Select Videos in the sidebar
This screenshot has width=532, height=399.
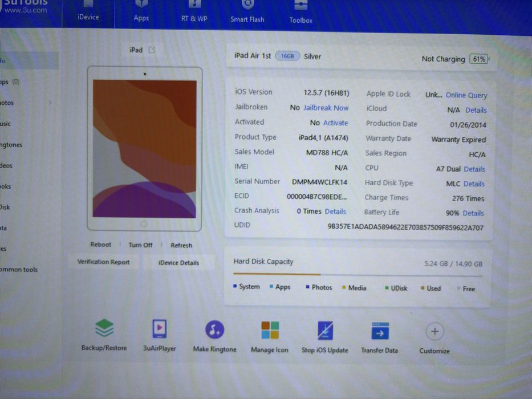[6, 165]
